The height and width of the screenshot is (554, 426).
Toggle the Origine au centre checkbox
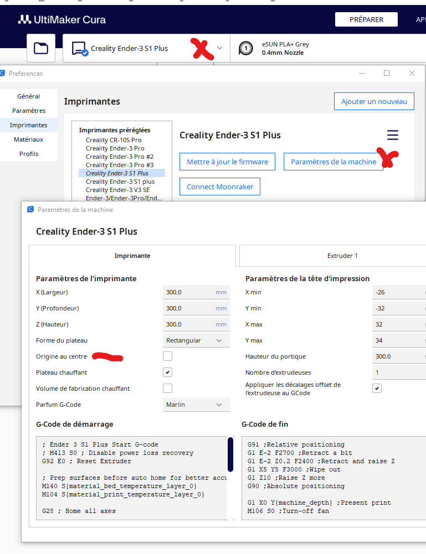tap(167, 356)
